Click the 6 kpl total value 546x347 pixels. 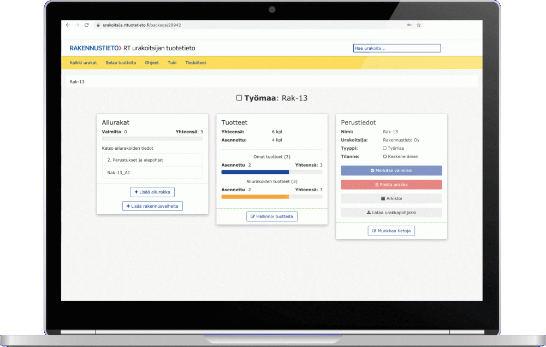coord(277,132)
